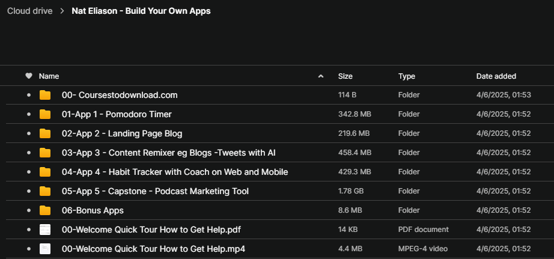Screen dimensions: 554x259
Task: Click the 429.3 MB size value
Action: click(355, 172)
